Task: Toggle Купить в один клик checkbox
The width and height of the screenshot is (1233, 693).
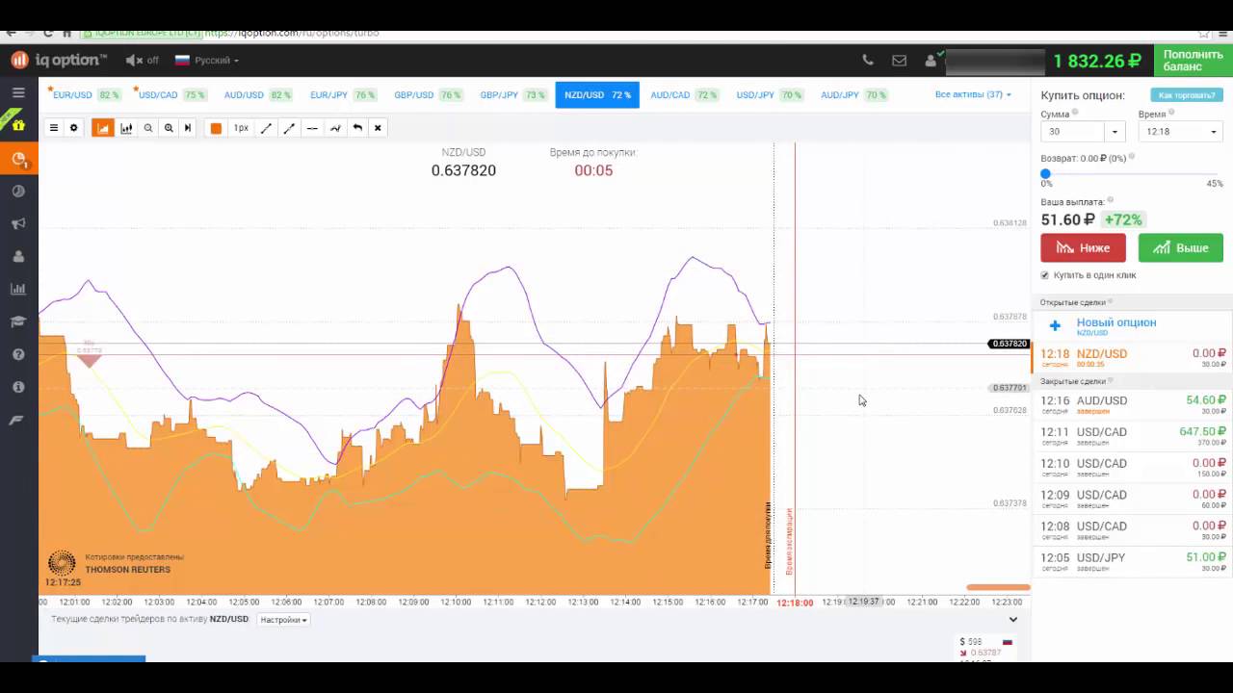Action: 1045,275
